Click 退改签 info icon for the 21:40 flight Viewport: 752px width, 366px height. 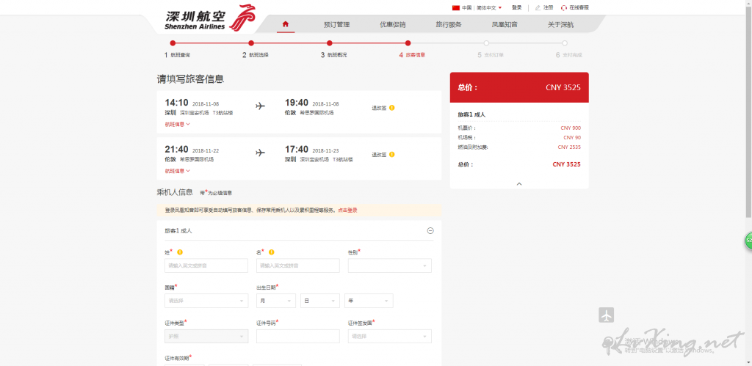point(392,155)
